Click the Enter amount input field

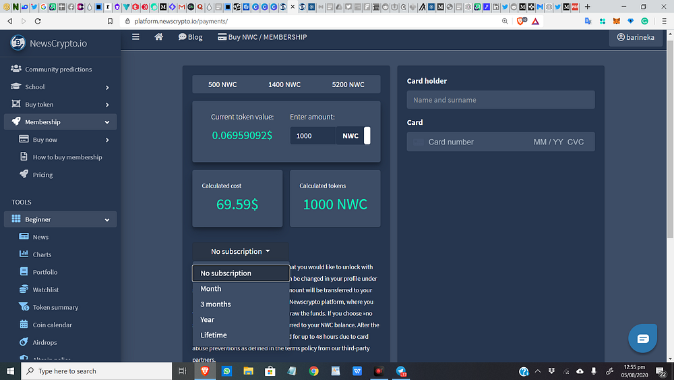[313, 136]
